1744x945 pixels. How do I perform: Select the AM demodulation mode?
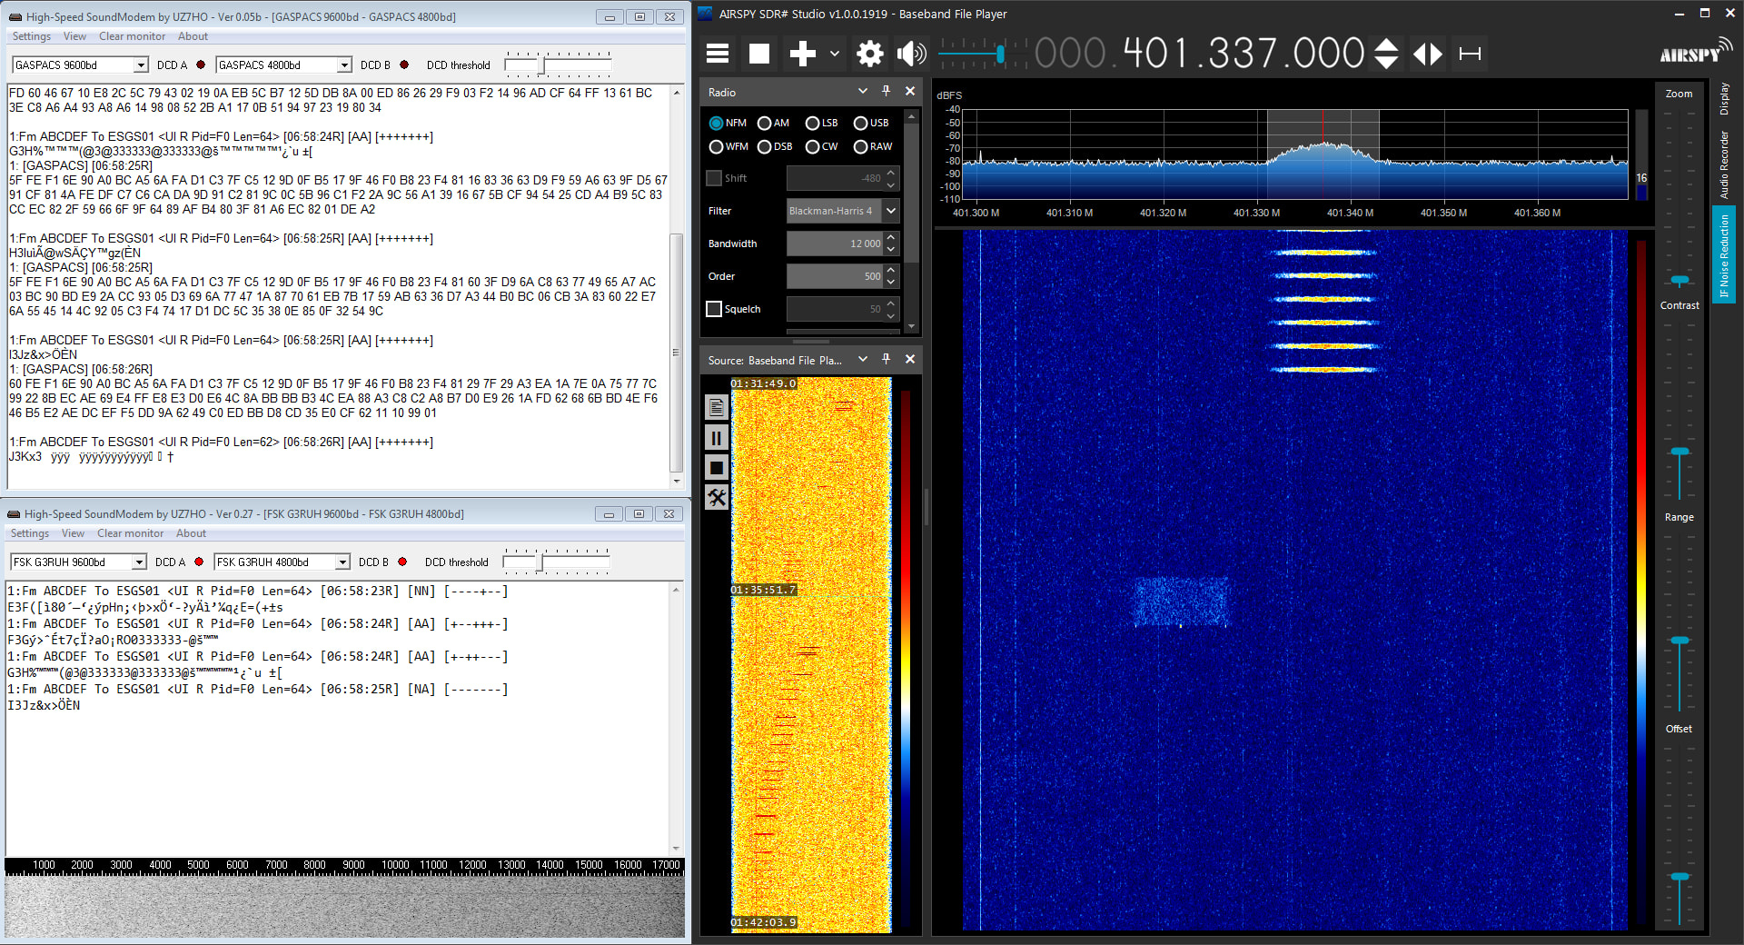(x=765, y=124)
